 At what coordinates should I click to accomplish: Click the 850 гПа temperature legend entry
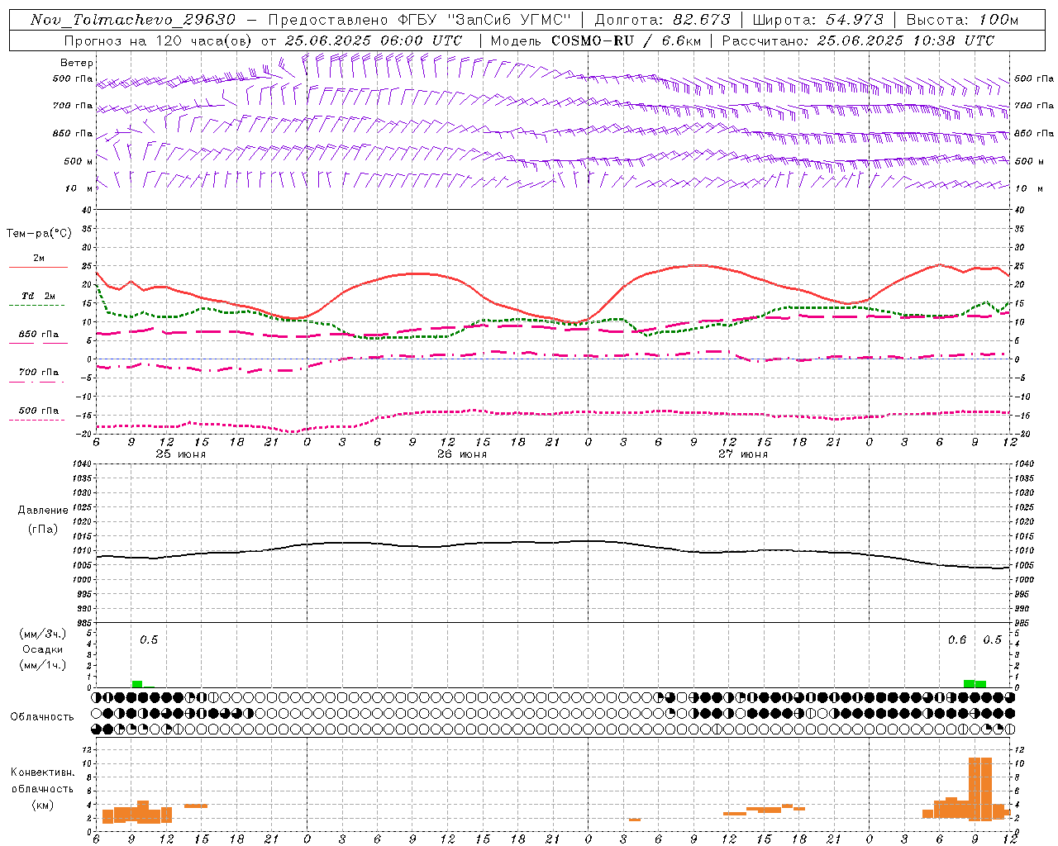(x=38, y=335)
